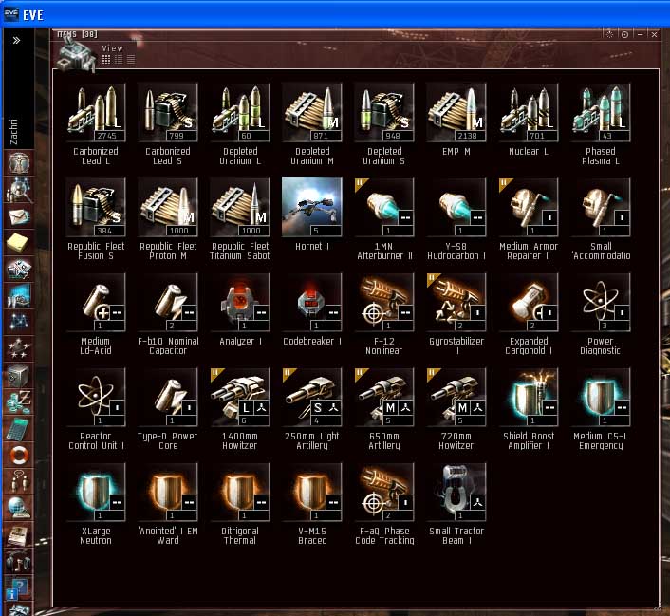Image resolution: width=670 pixels, height=616 pixels.
Task: Click the F-aQ Phase Code Tracking item
Action: pos(384,492)
